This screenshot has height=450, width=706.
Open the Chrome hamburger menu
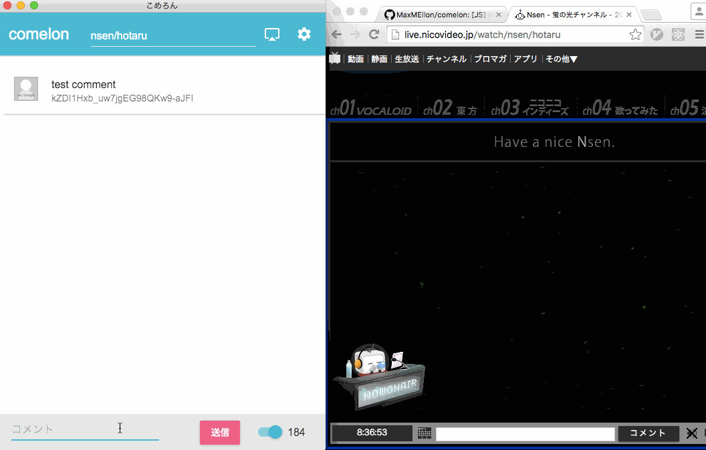click(699, 35)
